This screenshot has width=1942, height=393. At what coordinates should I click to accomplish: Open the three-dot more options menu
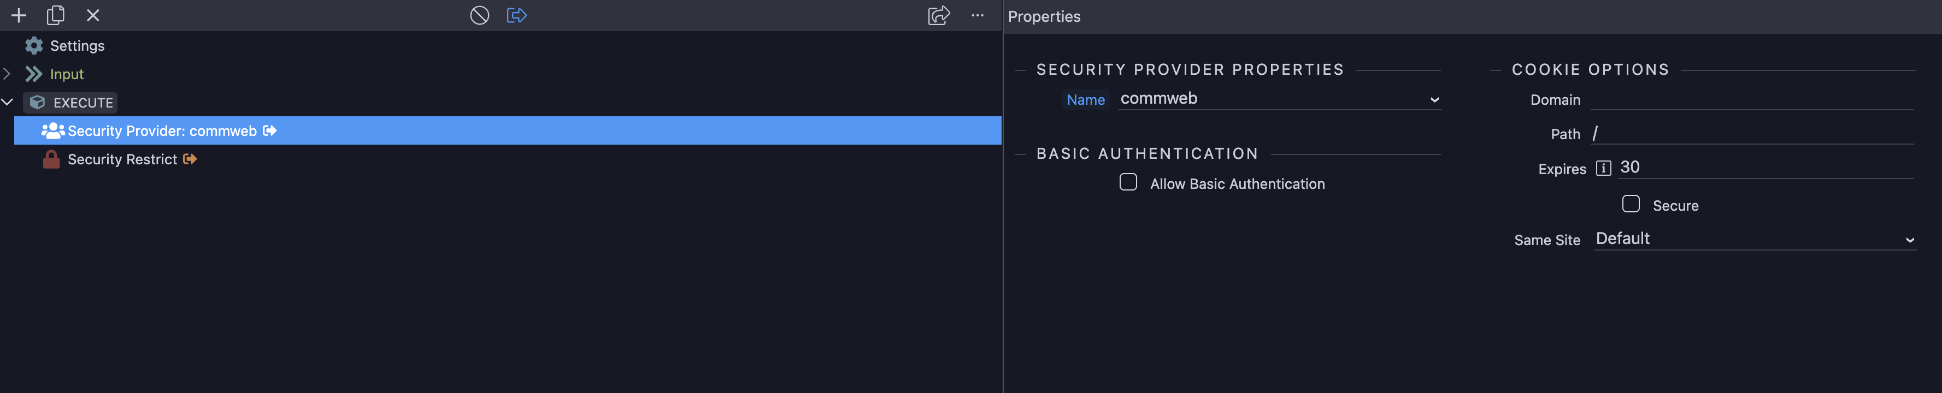tap(978, 15)
